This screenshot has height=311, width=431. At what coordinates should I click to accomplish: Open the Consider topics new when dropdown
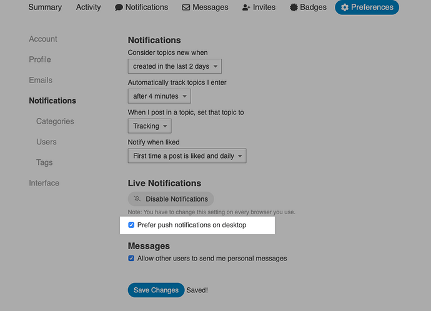pos(174,66)
